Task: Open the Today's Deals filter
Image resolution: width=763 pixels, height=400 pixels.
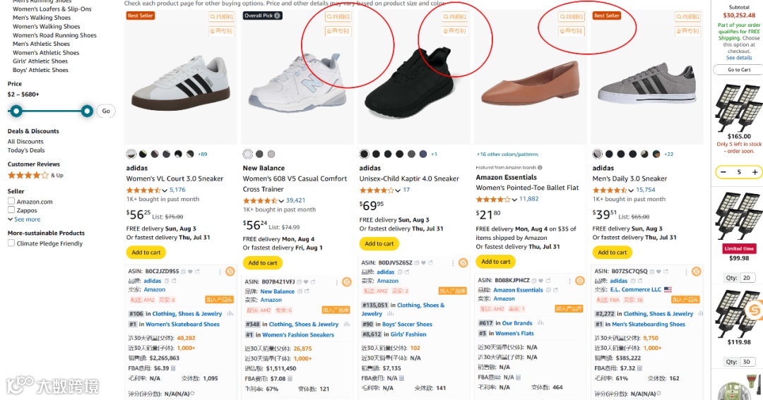Action: pos(26,150)
